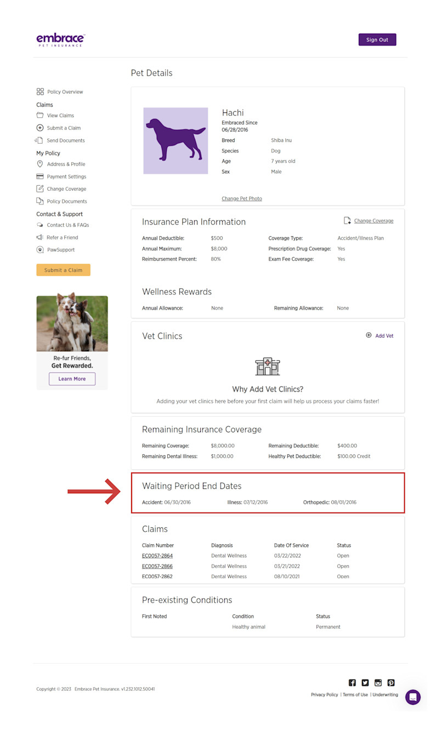
Task: Click the Permanent status under Pre-existing Conditions
Action: point(328,627)
